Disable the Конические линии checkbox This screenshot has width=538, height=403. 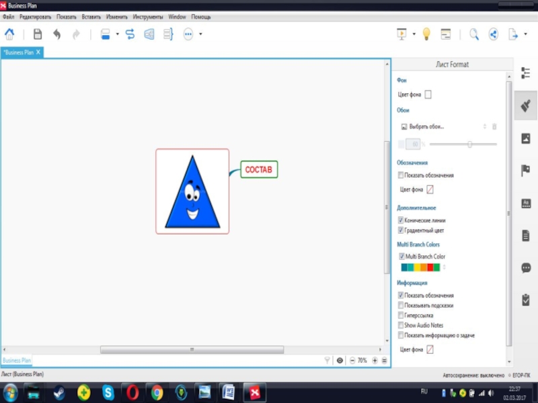(x=401, y=220)
